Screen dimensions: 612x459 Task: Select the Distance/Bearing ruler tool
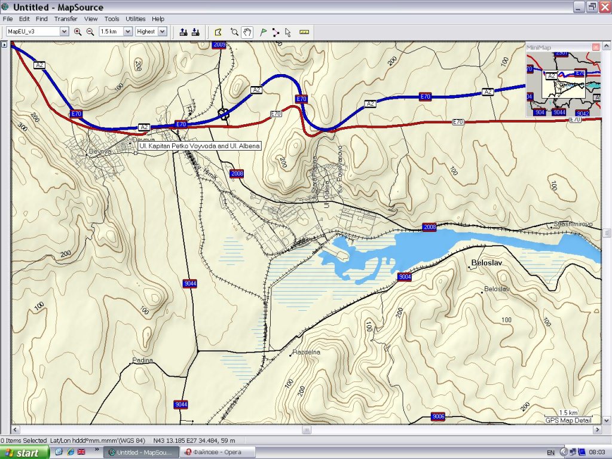[x=304, y=32]
